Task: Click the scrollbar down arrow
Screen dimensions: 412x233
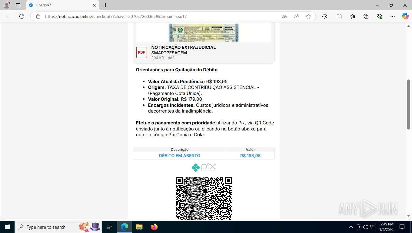Action: click(x=408, y=216)
